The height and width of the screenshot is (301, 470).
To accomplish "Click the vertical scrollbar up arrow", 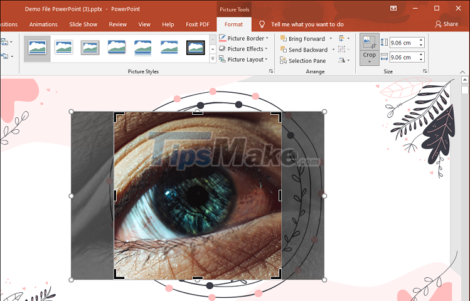I will tap(464, 80).
